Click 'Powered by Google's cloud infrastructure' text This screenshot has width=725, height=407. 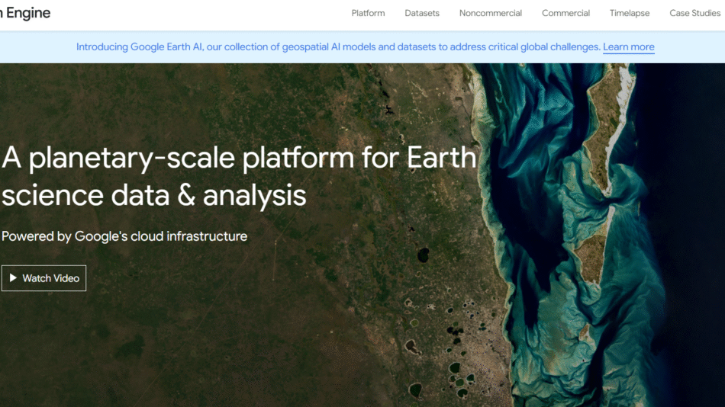pos(124,236)
